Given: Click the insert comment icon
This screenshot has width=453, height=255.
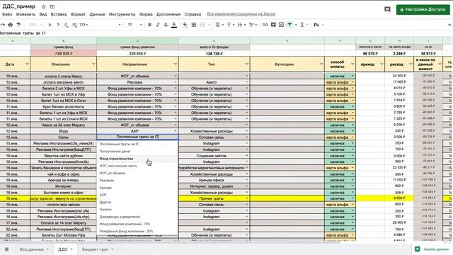Looking at the screenshot, I should click(273, 25).
